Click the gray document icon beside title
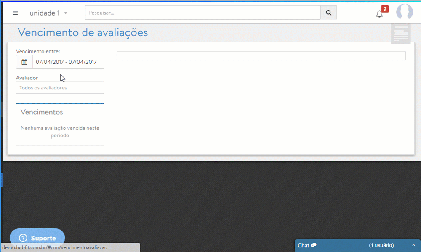421x252 pixels. 401,33
